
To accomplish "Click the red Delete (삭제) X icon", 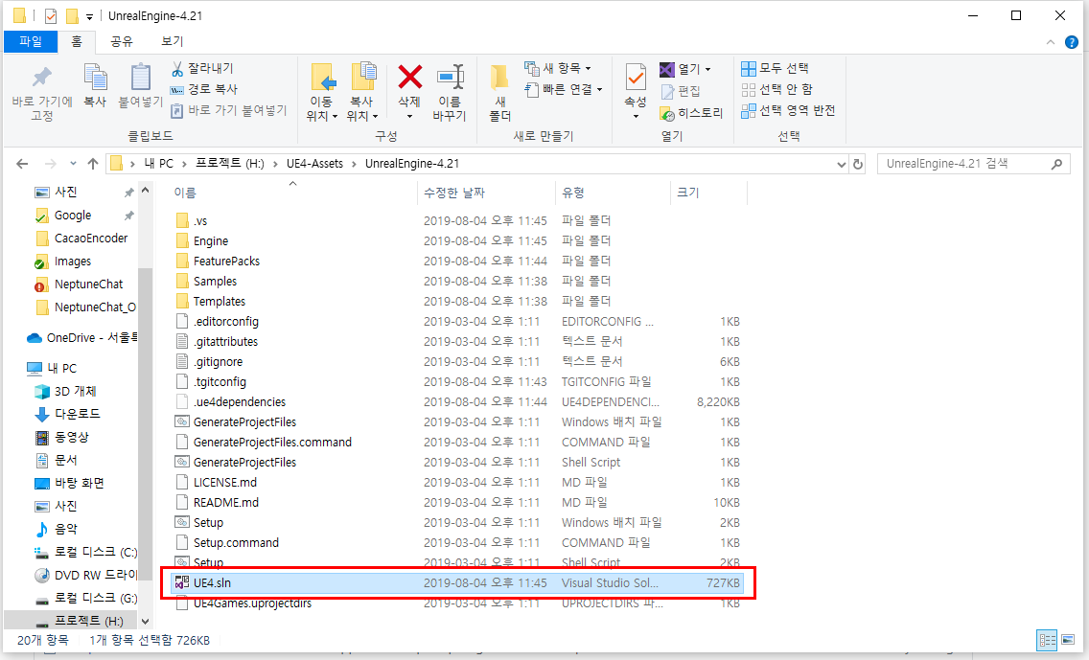I will click(x=409, y=77).
